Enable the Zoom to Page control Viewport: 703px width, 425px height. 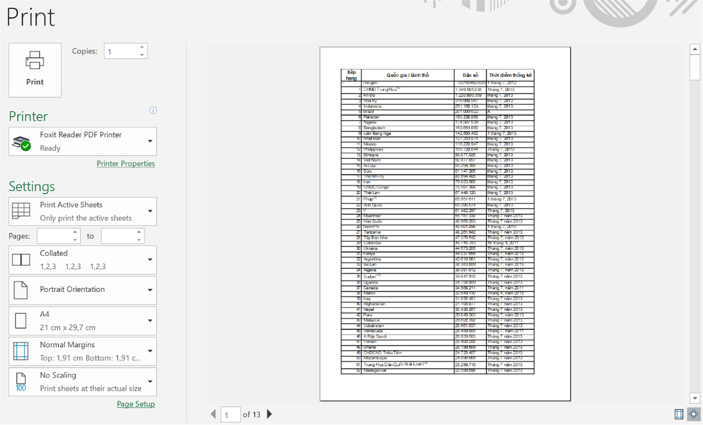(x=694, y=414)
